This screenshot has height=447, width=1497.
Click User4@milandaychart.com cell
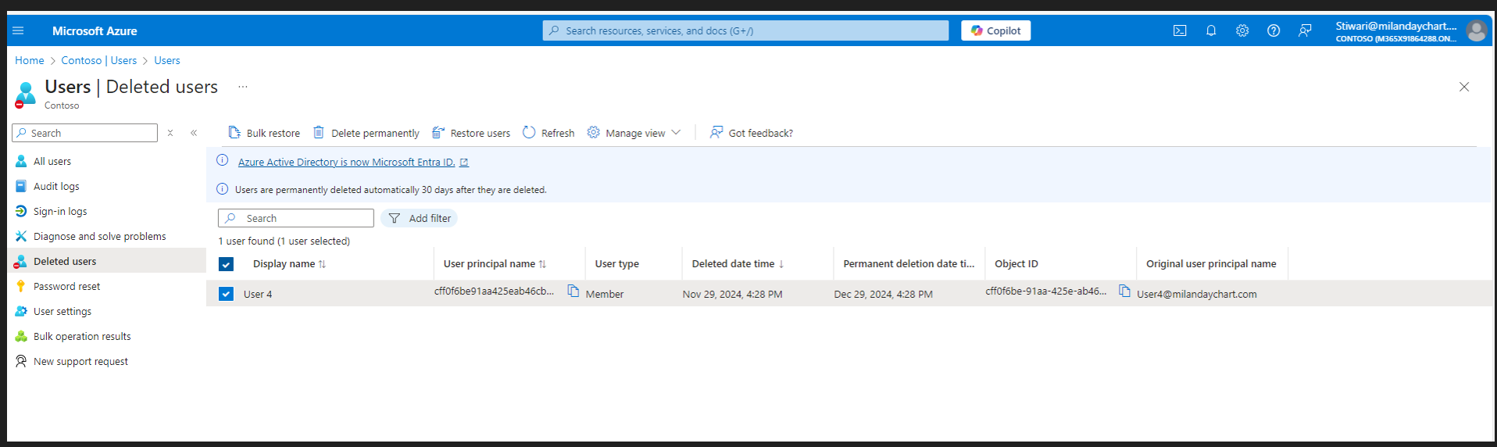pyautogui.click(x=1197, y=295)
